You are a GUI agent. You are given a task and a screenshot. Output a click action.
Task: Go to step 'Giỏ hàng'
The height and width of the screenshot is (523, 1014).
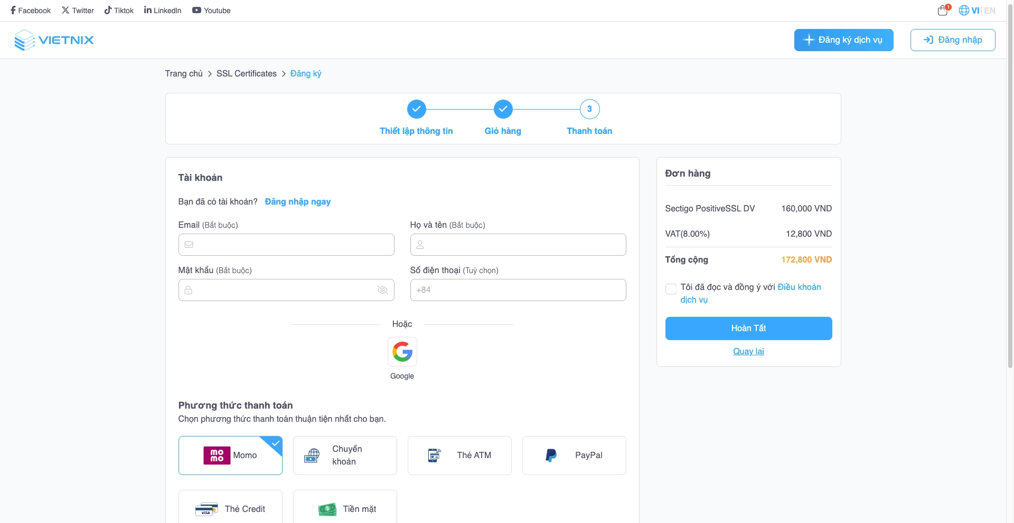(x=503, y=110)
